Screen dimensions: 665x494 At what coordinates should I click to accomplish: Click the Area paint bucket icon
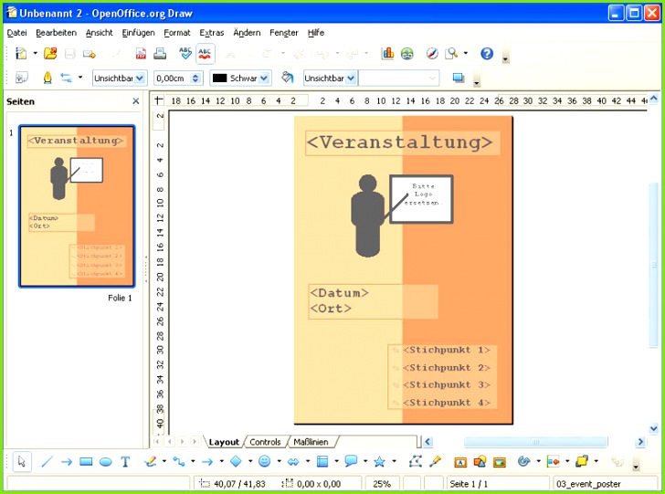[288, 78]
